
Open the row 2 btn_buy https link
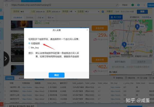[x=115, y=91]
